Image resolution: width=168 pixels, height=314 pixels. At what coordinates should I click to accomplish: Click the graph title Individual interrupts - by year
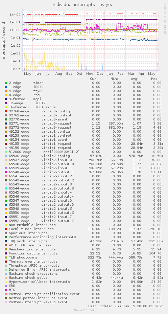pyautogui.click(x=84, y=4)
